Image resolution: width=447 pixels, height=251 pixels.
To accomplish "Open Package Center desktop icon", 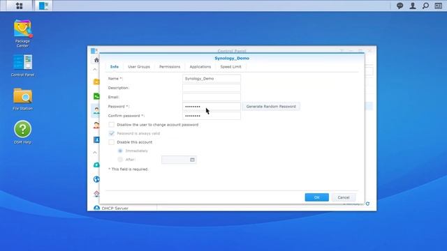I will coord(22,33).
